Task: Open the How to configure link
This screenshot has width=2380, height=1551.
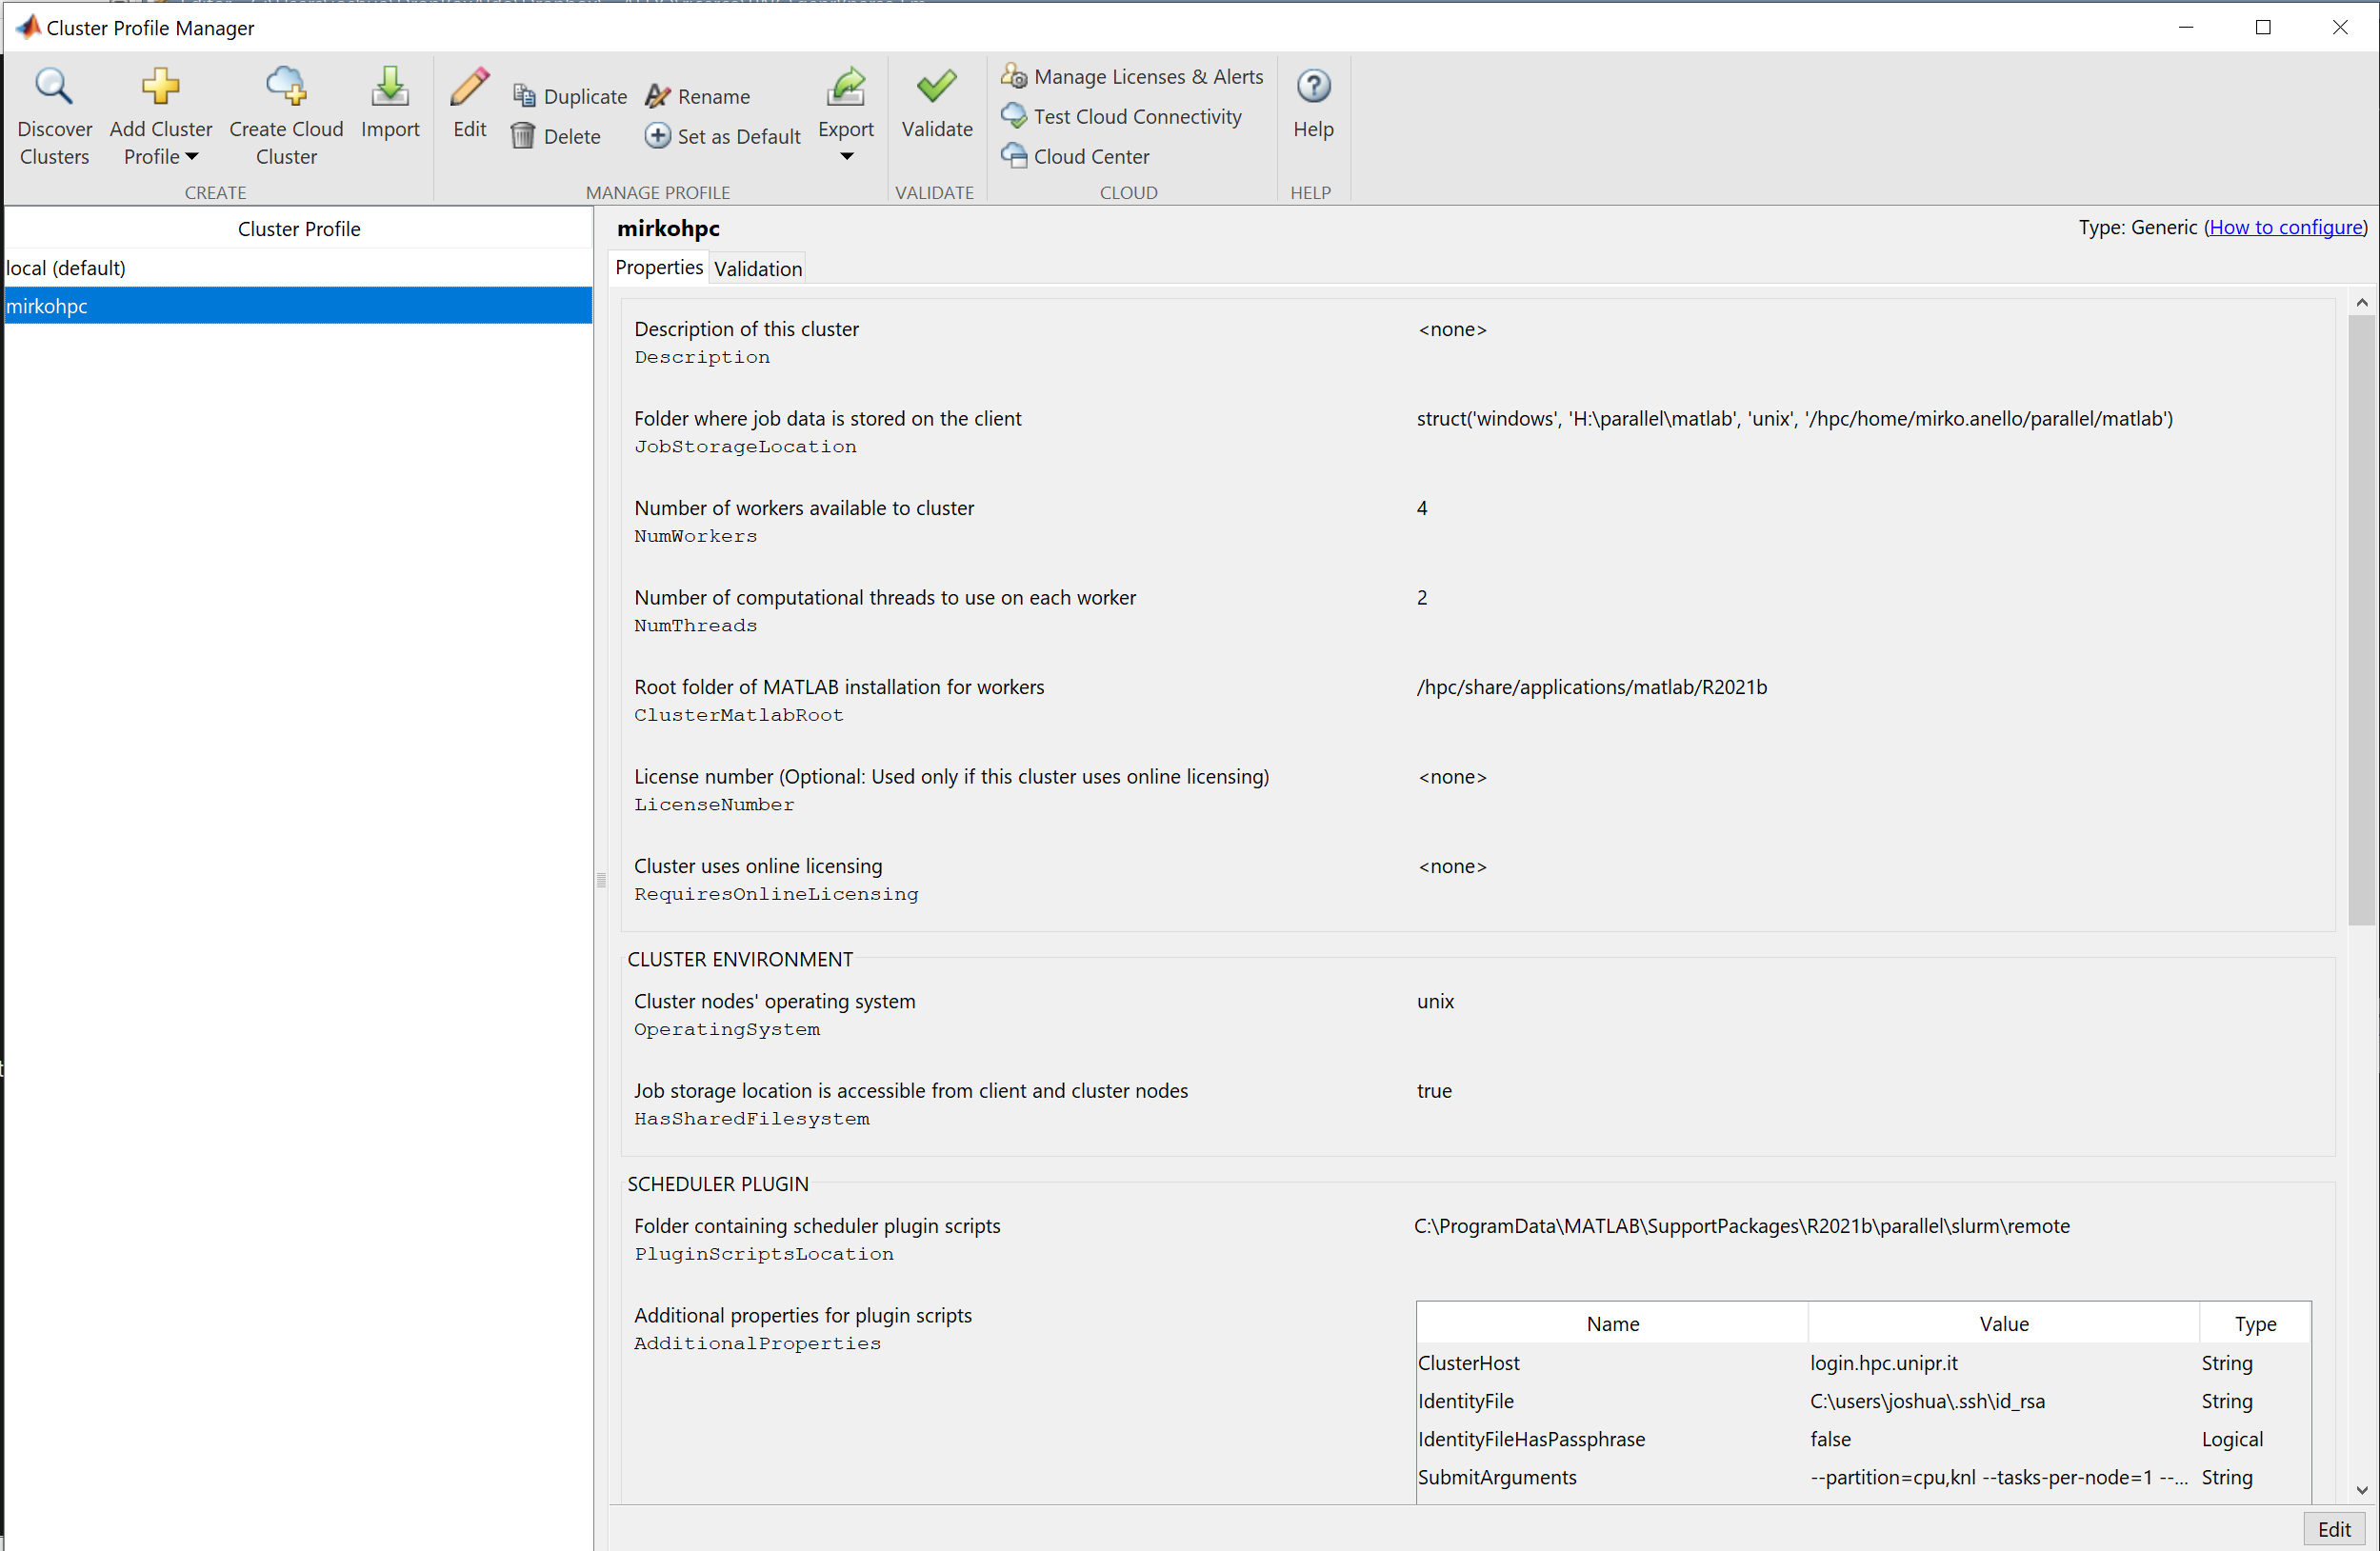Action: tap(2286, 228)
